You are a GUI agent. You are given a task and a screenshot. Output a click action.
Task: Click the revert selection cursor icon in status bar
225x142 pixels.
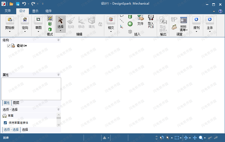162,138
